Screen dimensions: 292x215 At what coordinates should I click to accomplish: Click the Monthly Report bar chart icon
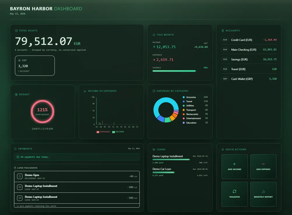point(263,191)
